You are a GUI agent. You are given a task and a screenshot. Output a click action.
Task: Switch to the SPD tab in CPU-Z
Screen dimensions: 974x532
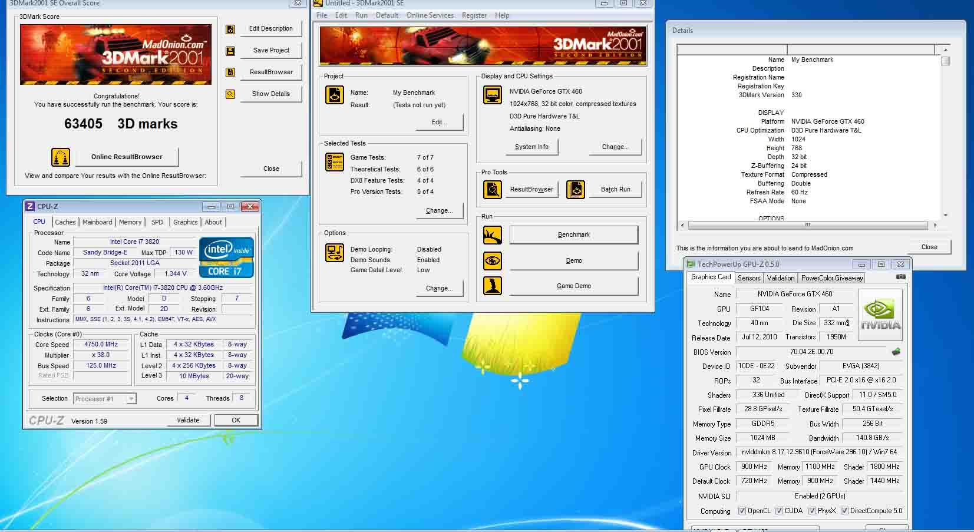[157, 222]
